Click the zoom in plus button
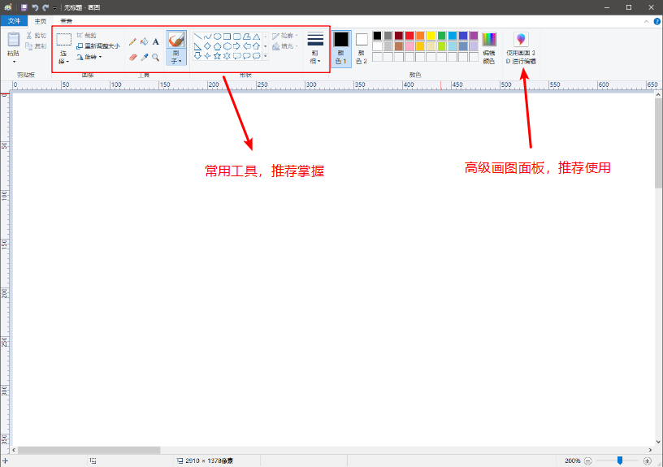 coord(647,461)
